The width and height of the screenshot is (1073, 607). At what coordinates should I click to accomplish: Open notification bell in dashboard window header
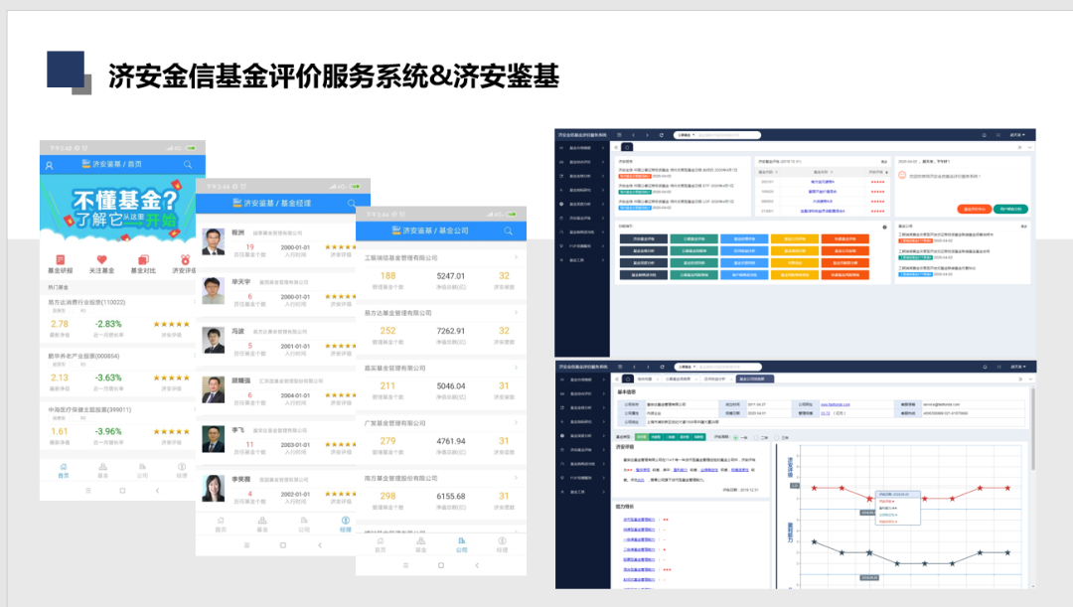985,135
